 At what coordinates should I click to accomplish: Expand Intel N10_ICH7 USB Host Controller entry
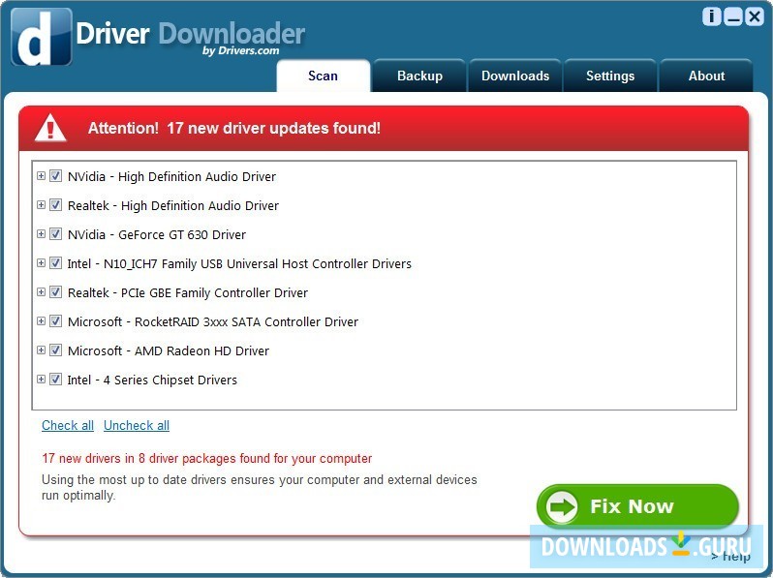[41, 263]
